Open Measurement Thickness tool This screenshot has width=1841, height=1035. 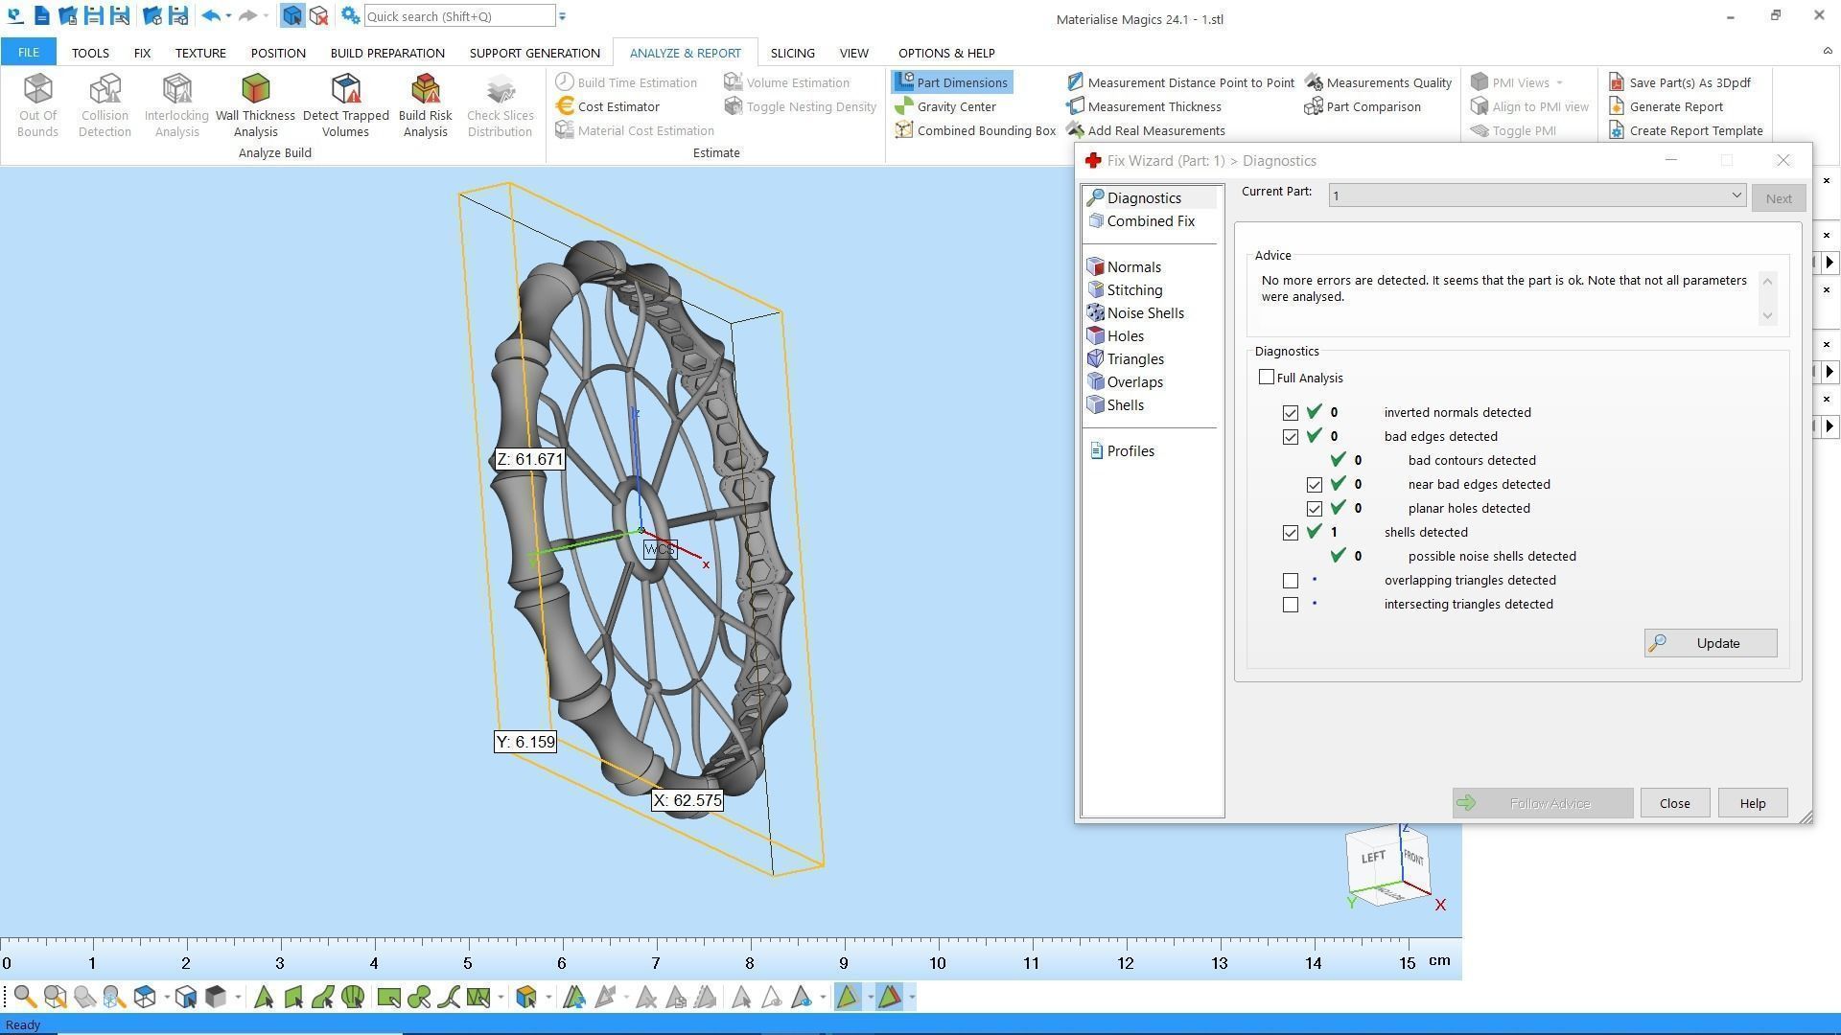coord(1154,106)
